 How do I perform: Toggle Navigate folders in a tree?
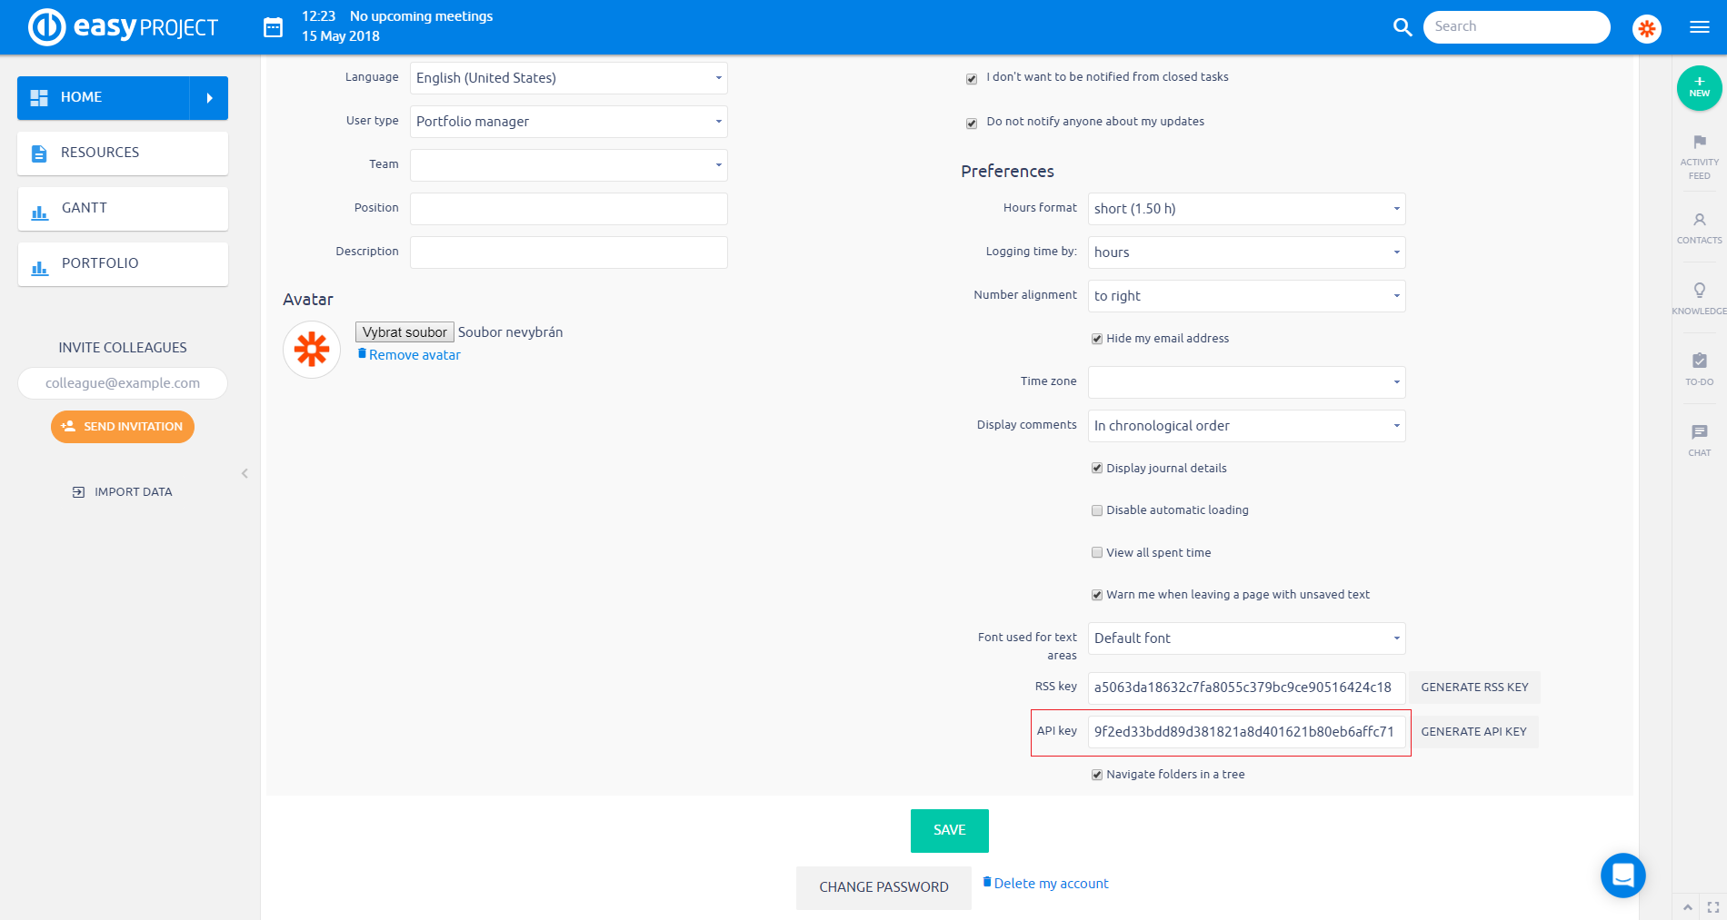1097,775
